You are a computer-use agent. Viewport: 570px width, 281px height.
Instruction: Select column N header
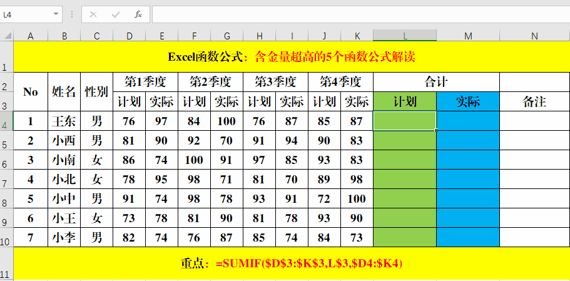(x=534, y=36)
